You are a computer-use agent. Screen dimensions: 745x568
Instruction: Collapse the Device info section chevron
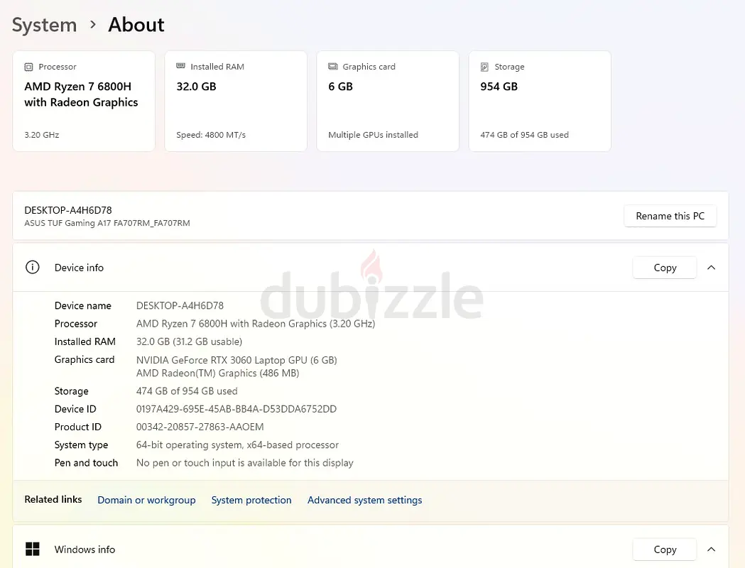(x=712, y=268)
